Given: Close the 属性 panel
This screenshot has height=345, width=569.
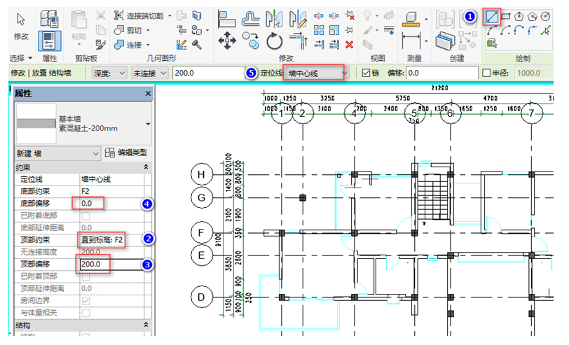Looking at the screenshot, I should (148, 94).
